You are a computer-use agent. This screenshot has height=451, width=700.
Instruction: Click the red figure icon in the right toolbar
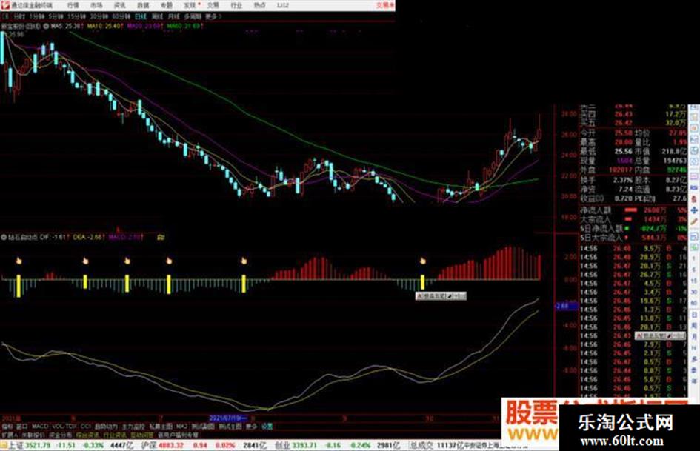(694, 198)
